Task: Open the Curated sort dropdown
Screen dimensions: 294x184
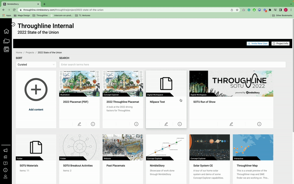Action: pos(36,65)
